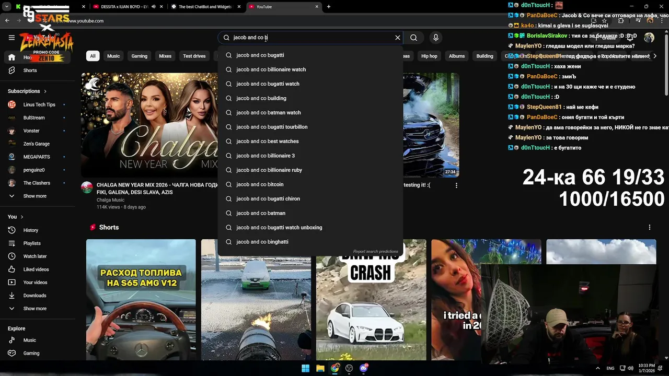Open Music under Explore
The image size is (669, 376).
(38, 340)
